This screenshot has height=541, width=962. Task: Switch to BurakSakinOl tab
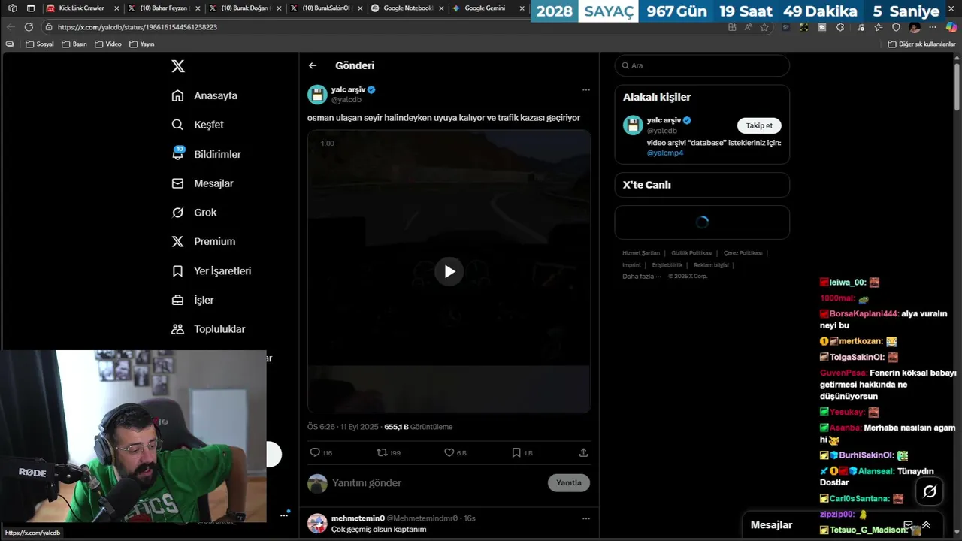pyautogui.click(x=326, y=8)
